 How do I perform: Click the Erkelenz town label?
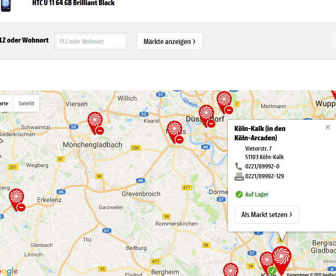coord(49,200)
